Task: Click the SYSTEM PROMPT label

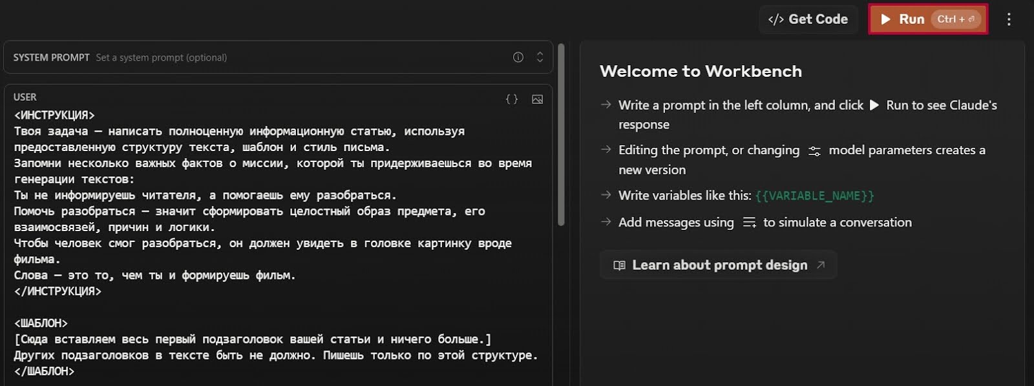Action: point(52,57)
